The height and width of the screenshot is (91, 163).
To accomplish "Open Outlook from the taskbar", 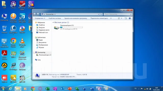I will (62, 89).
